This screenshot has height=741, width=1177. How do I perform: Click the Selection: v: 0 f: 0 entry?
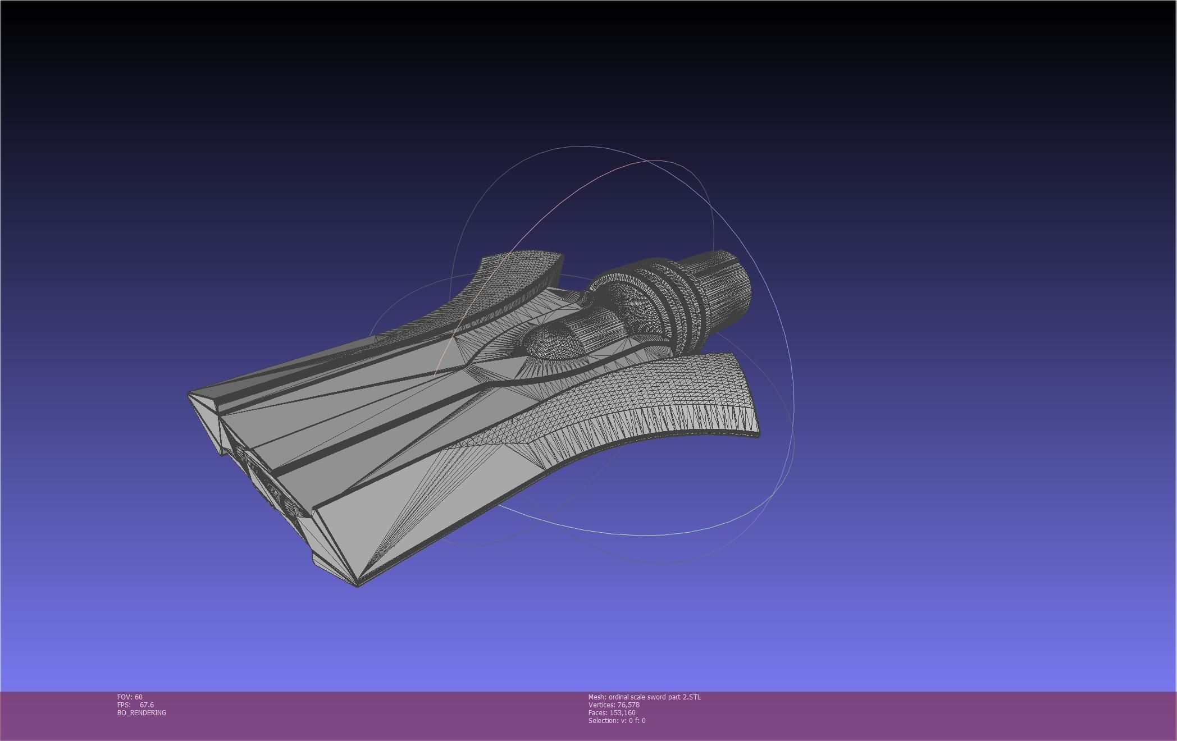point(617,720)
